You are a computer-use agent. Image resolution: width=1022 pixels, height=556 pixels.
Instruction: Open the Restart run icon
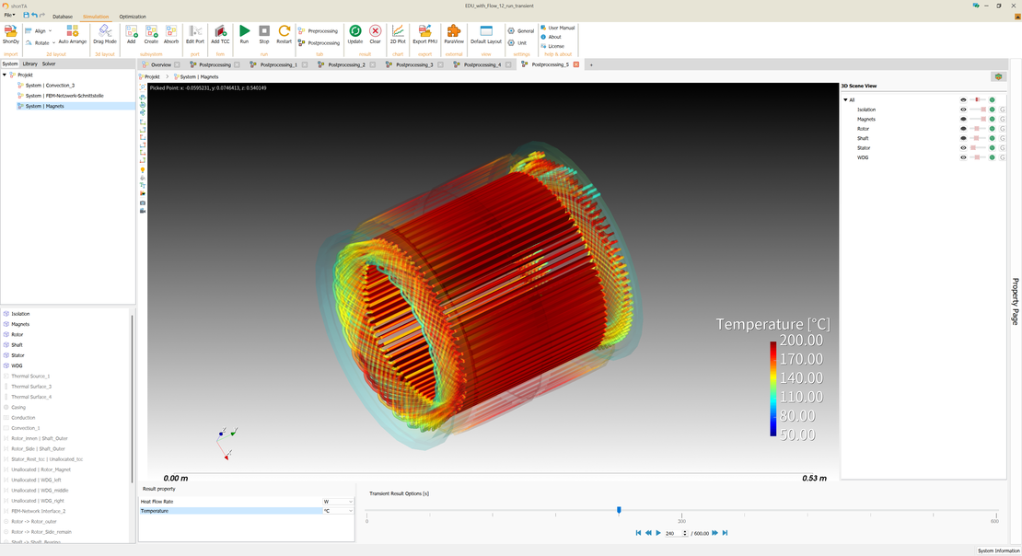coord(284,32)
